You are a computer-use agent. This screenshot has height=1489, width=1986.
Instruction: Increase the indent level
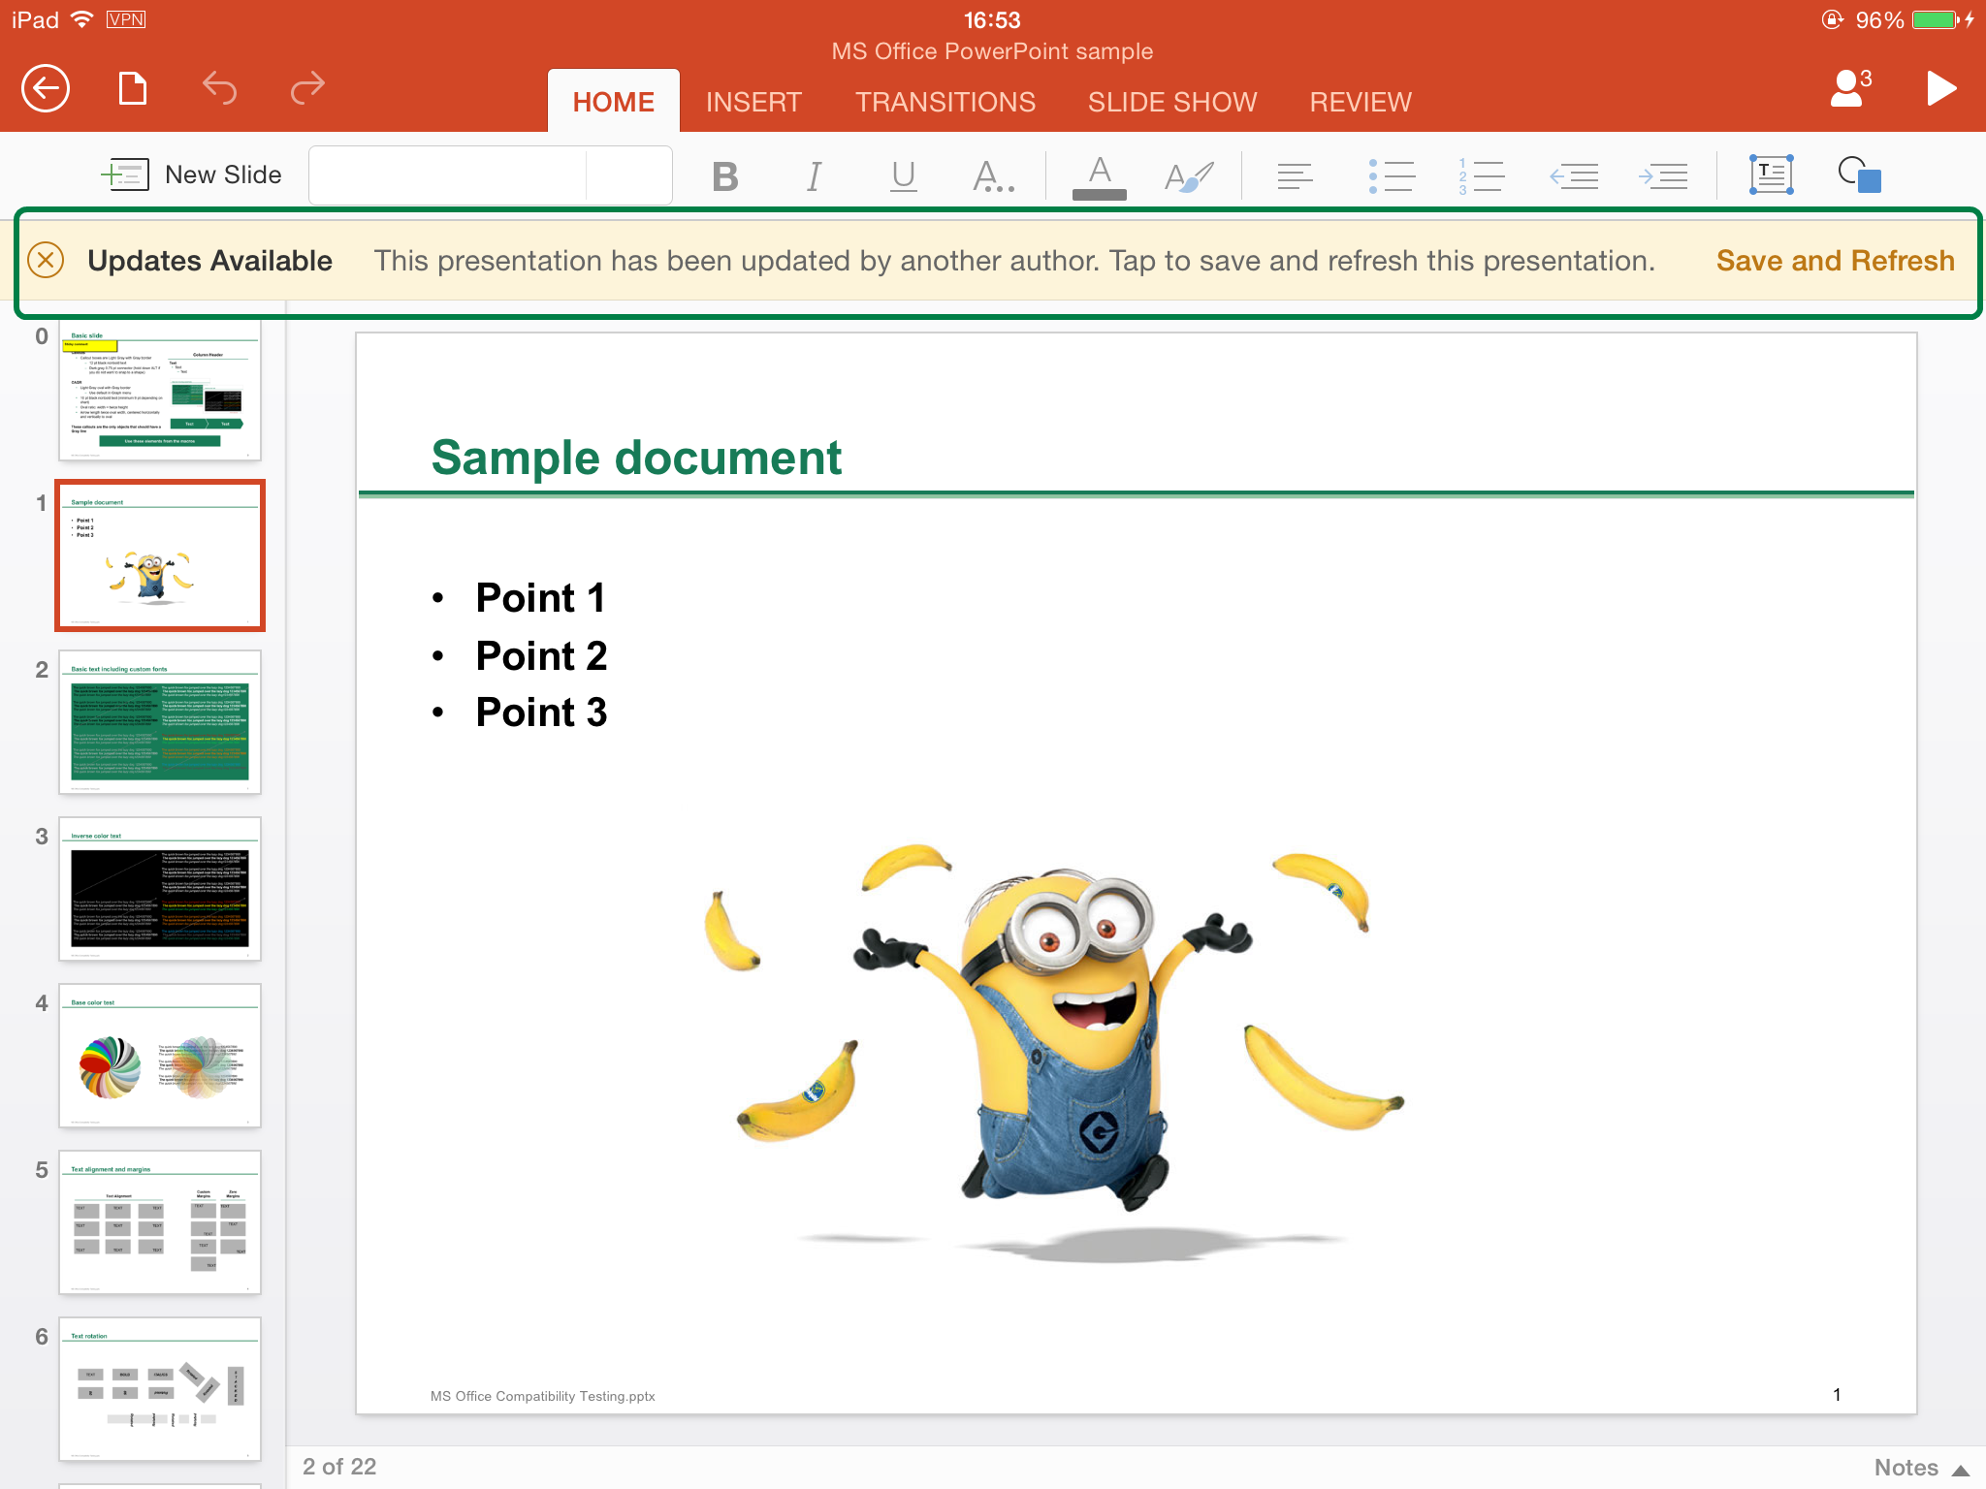tap(1663, 176)
